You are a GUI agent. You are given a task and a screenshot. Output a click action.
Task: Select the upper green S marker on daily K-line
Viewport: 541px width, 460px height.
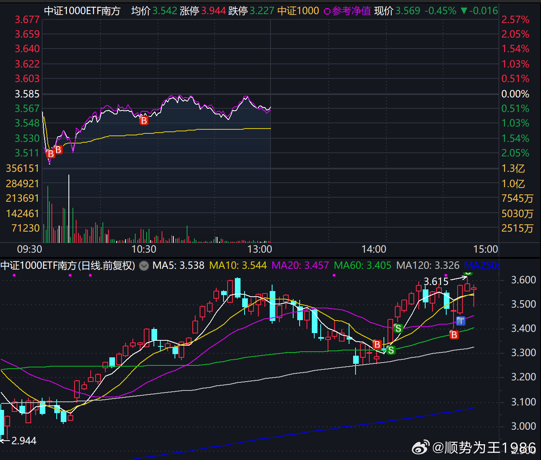point(398,328)
